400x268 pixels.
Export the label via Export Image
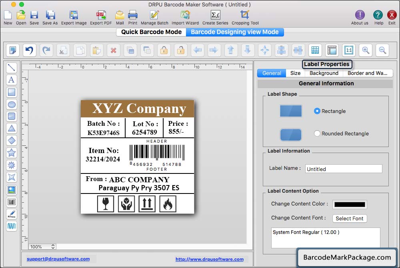click(x=74, y=17)
